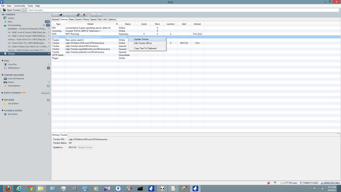Screen dimensions: 341x192
Task: Sort sources by the Status column header
Action: pos(128,24)
